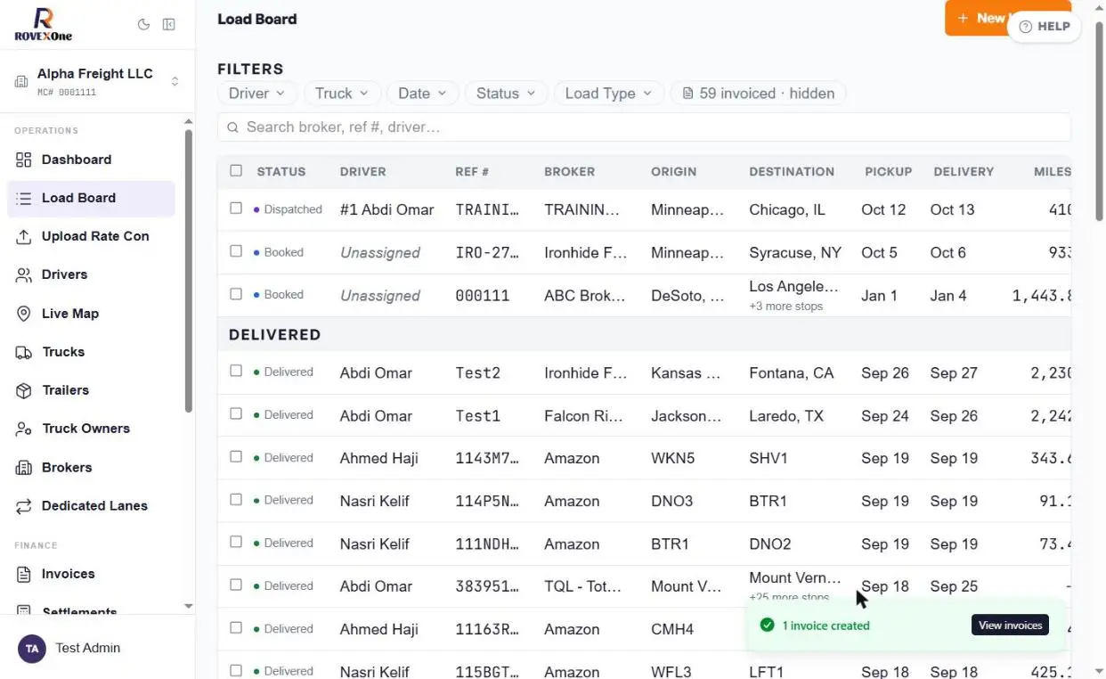Click the Upload Rate Con upload icon
The height and width of the screenshot is (679, 1106).
click(x=24, y=236)
